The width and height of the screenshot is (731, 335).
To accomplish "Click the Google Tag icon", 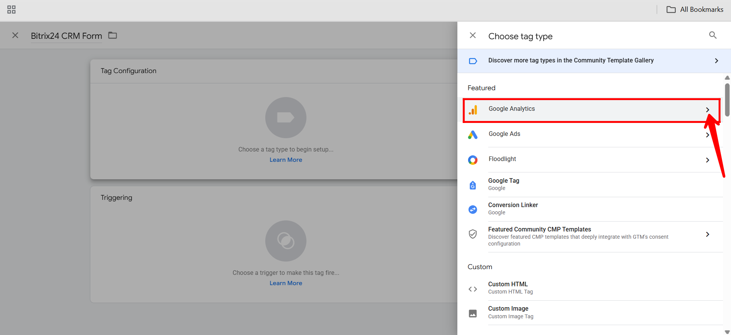I will (x=473, y=185).
